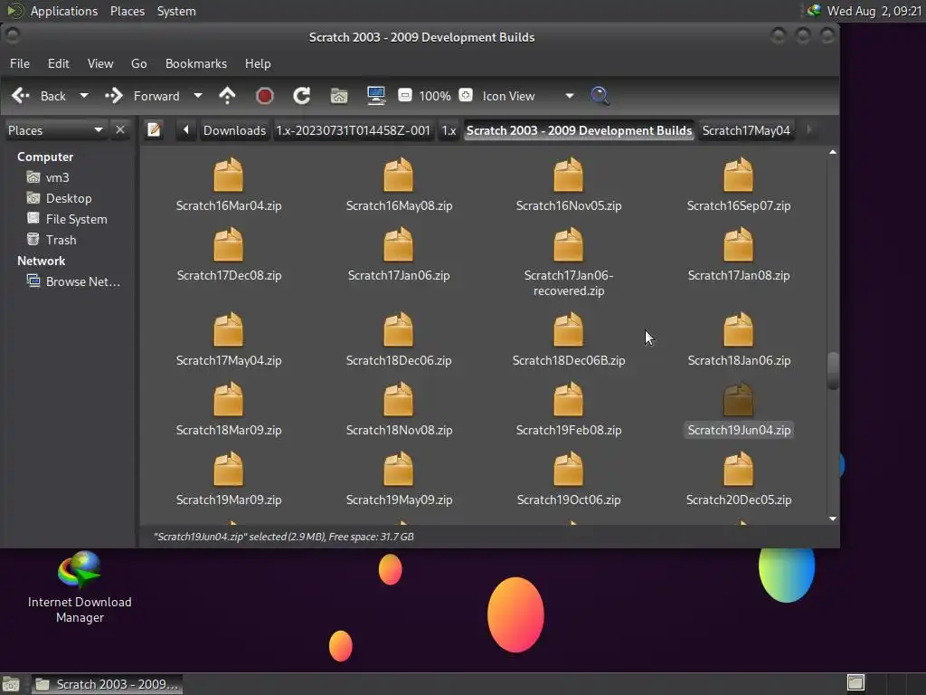The width and height of the screenshot is (926, 695).
Task: Switch path to the Downloads folder button
Action: (x=234, y=130)
